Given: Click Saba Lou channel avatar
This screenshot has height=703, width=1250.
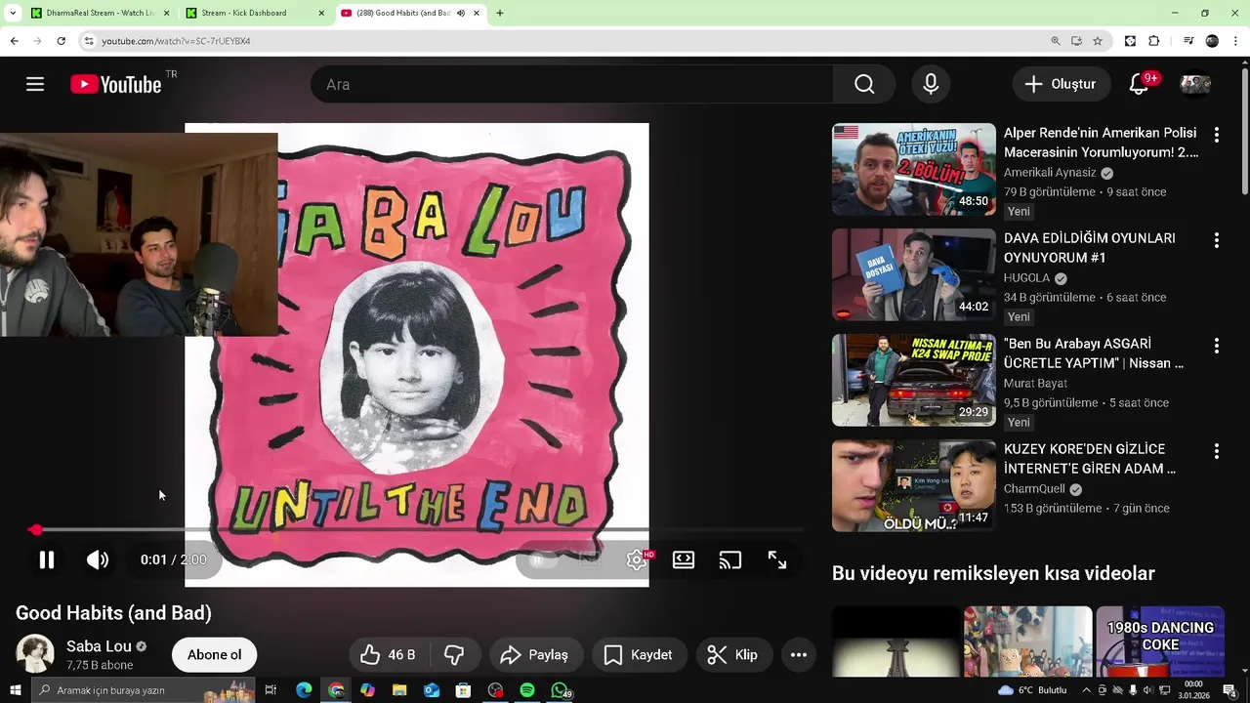Looking at the screenshot, I should [x=35, y=655].
